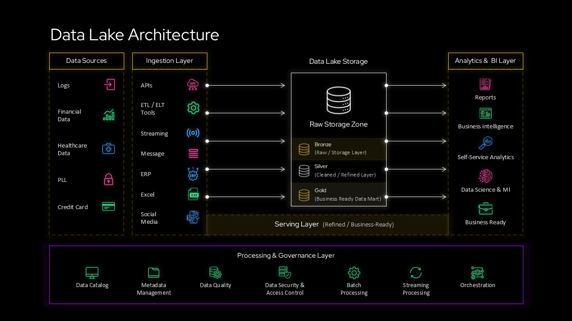Open the Bronze Raw Storage Layer row
The width and height of the screenshot is (572, 321).
pyautogui.click(x=338, y=148)
